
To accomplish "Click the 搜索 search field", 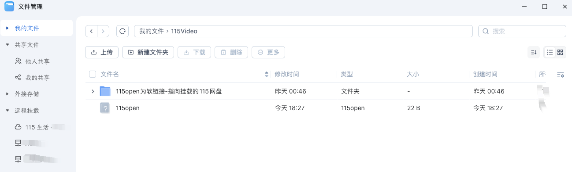I will 522,31.
